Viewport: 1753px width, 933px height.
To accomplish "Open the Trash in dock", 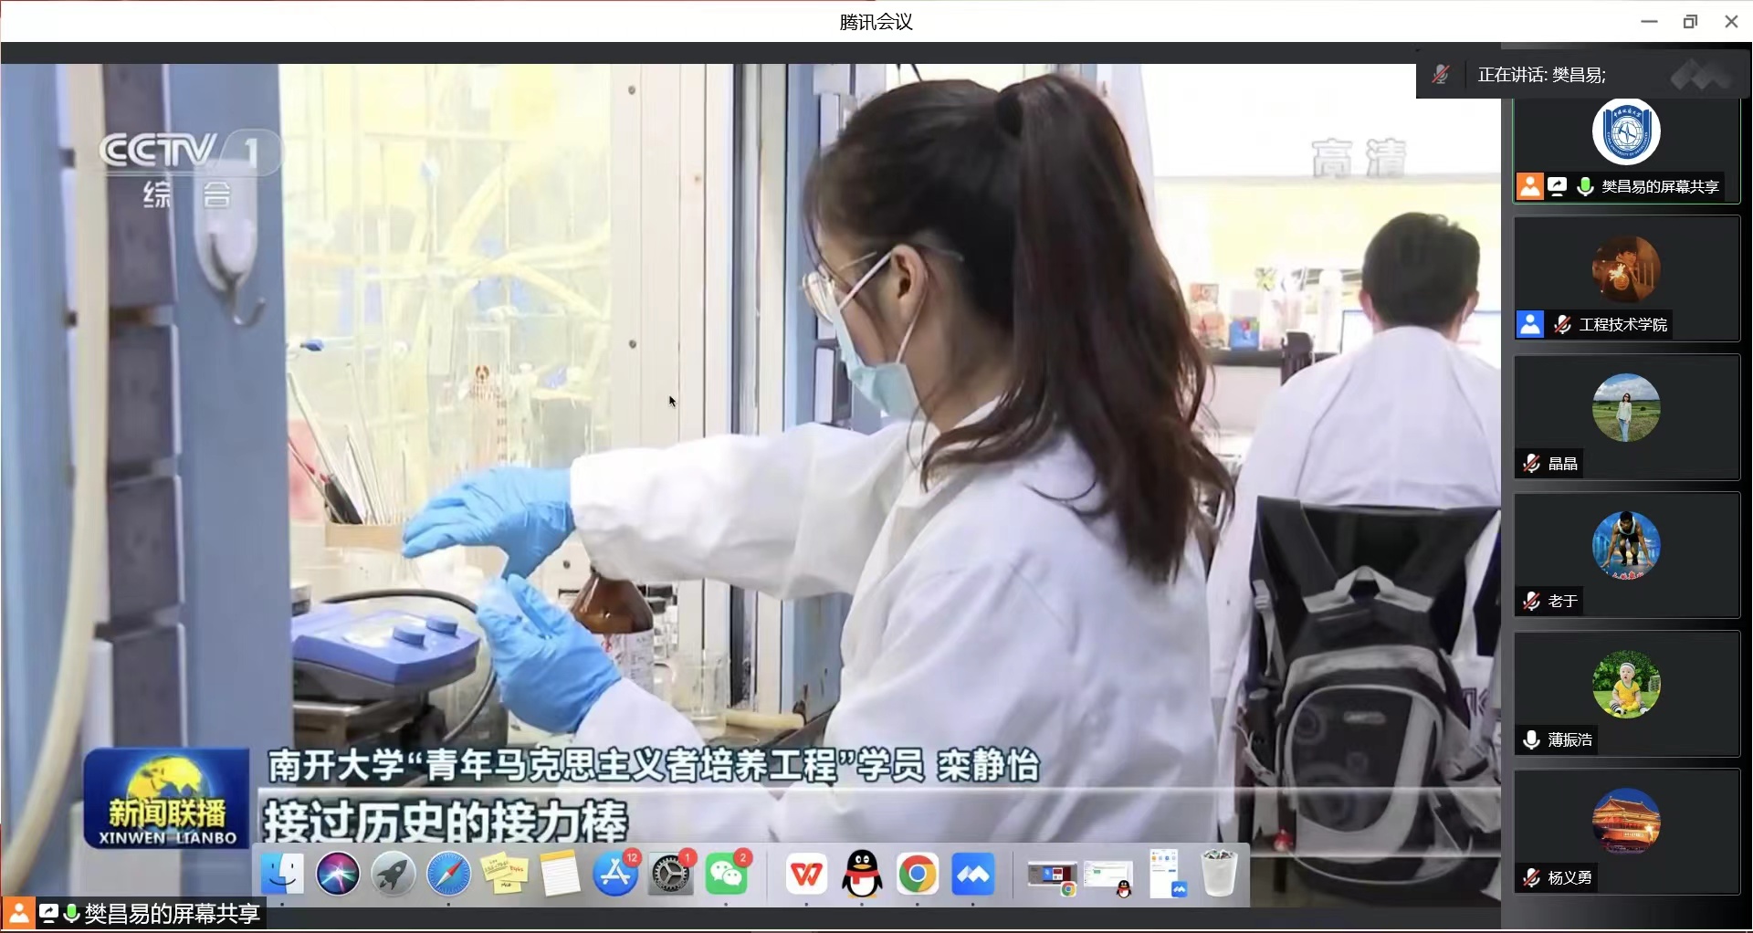I will pyautogui.click(x=1220, y=874).
